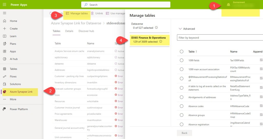Screen dimensions: 263x139
Task: Open the Create page from the sidebar
Action: tap(14, 29)
